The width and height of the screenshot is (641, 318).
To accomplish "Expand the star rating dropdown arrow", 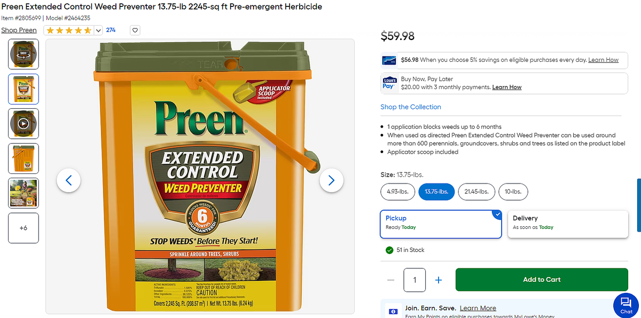I will click(98, 30).
